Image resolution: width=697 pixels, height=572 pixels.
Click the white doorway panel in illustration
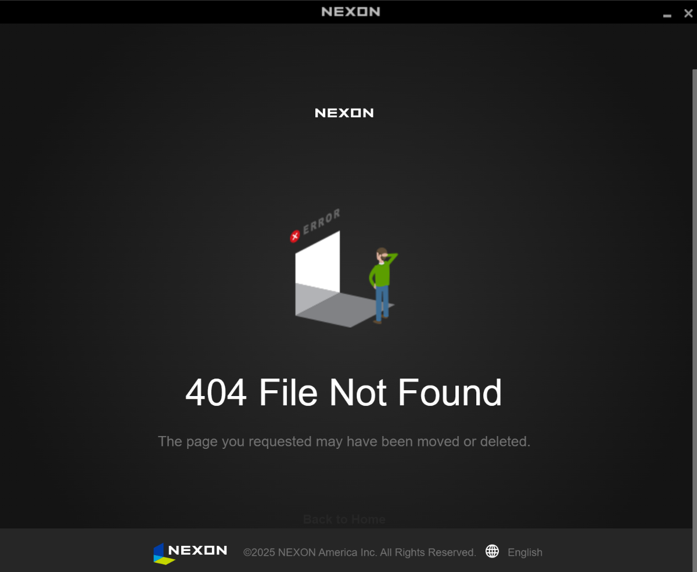317,261
